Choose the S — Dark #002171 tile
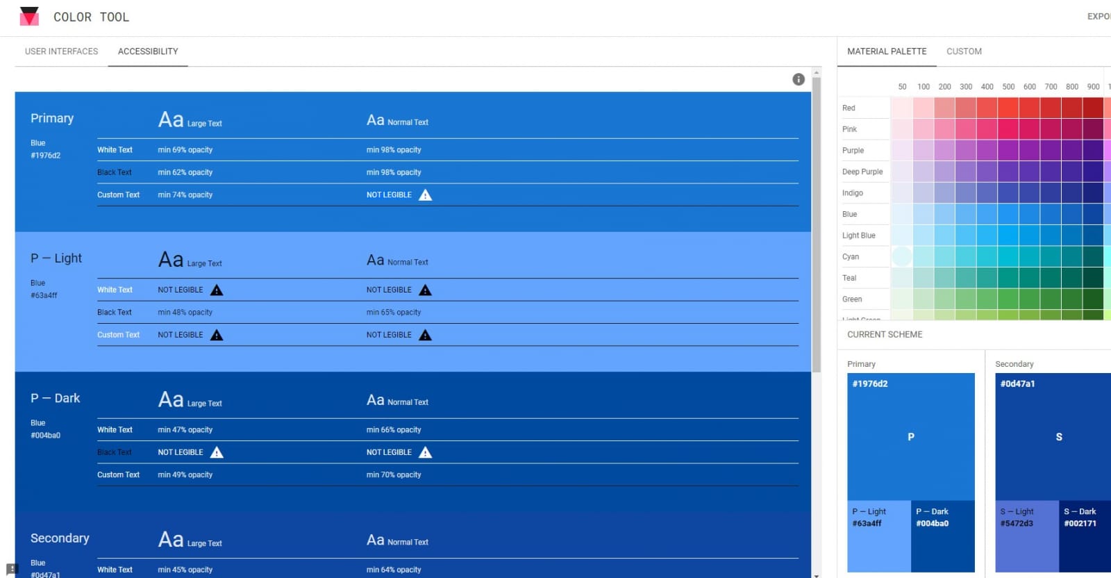The image size is (1111, 578). coord(1085,536)
